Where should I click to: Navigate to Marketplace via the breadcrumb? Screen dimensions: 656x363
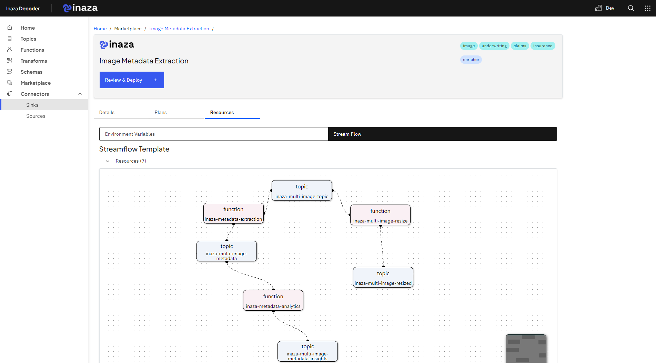click(x=128, y=29)
